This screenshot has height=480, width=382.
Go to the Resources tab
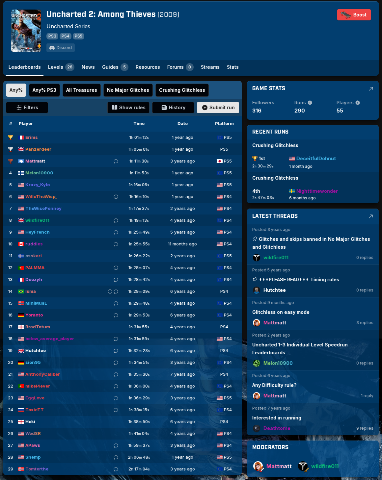(x=148, y=67)
